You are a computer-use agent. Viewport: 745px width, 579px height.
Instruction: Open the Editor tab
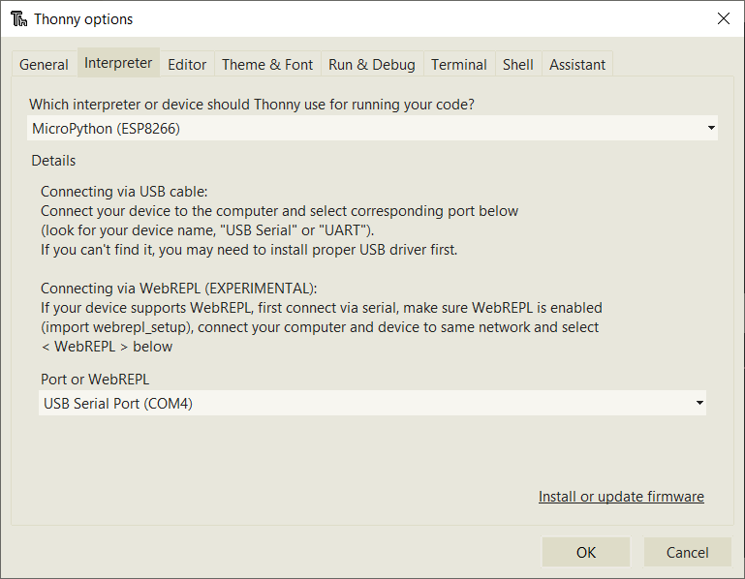coord(187,65)
